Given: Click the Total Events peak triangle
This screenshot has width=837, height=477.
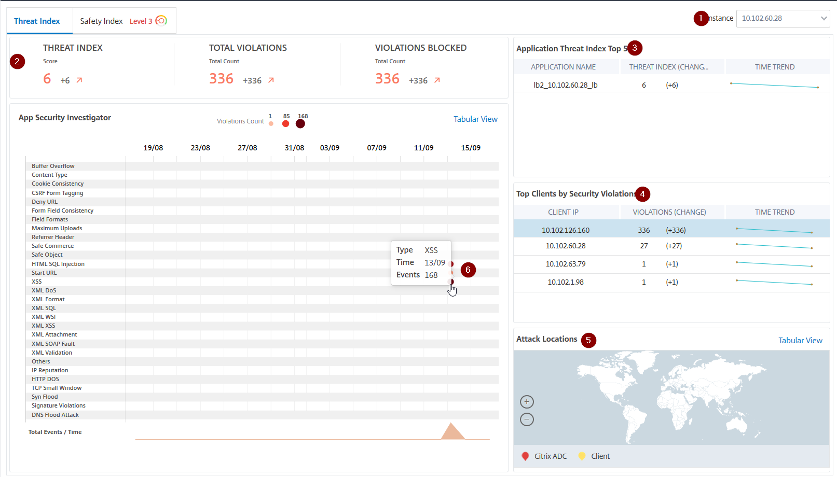Looking at the screenshot, I should (x=452, y=432).
